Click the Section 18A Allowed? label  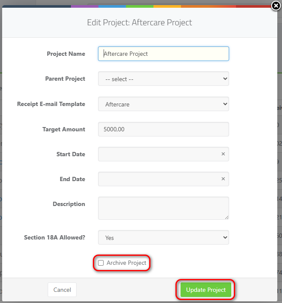tap(55, 237)
